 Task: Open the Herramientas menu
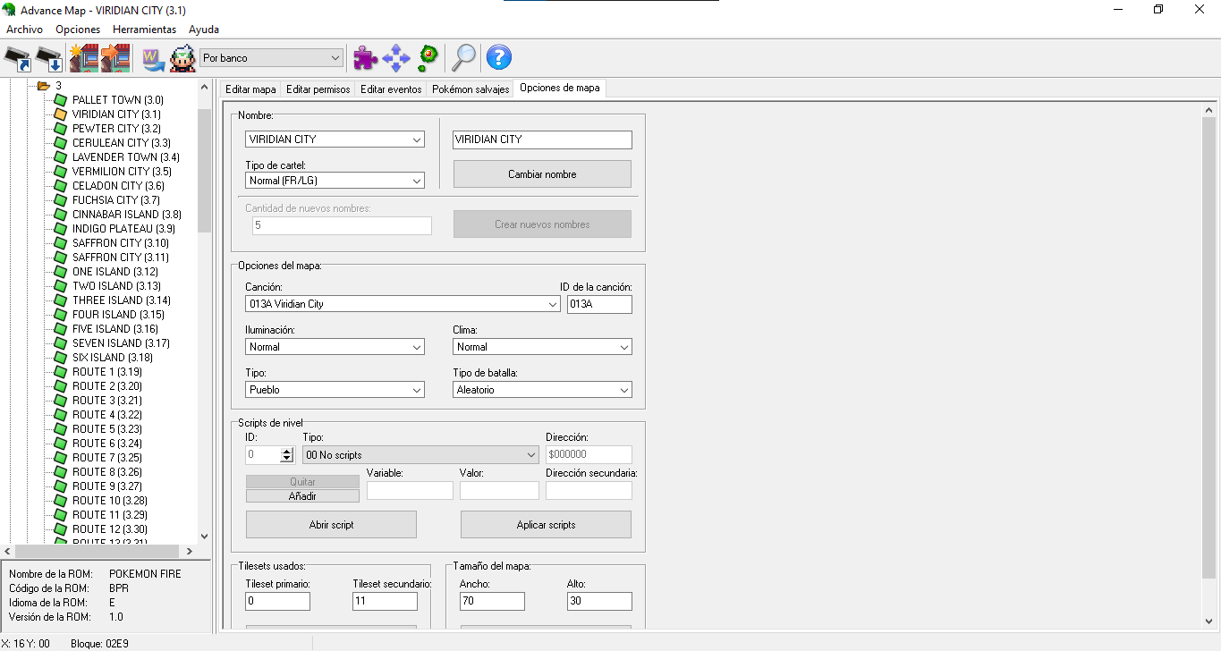[144, 30]
